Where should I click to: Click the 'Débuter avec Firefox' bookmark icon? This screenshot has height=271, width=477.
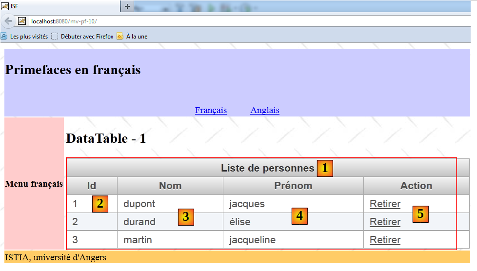tap(55, 36)
